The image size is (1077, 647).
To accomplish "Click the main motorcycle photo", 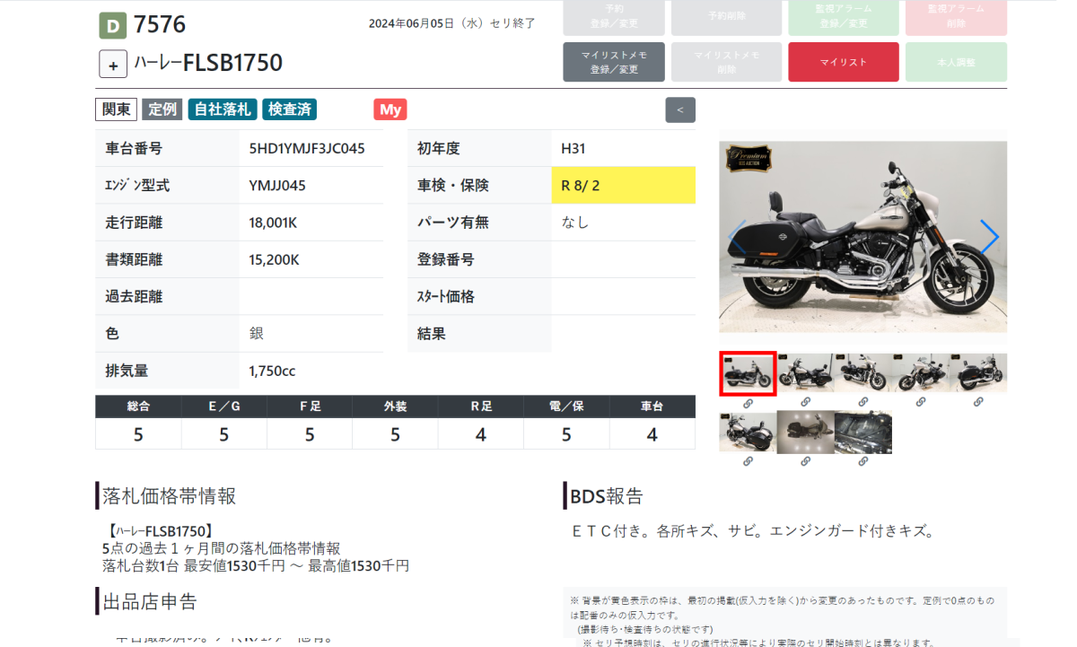I will [862, 237].
